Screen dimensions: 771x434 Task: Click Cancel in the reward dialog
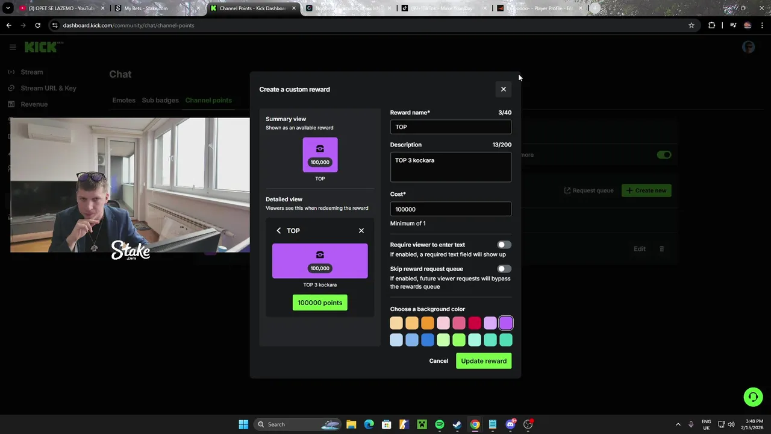coord(439,361)
